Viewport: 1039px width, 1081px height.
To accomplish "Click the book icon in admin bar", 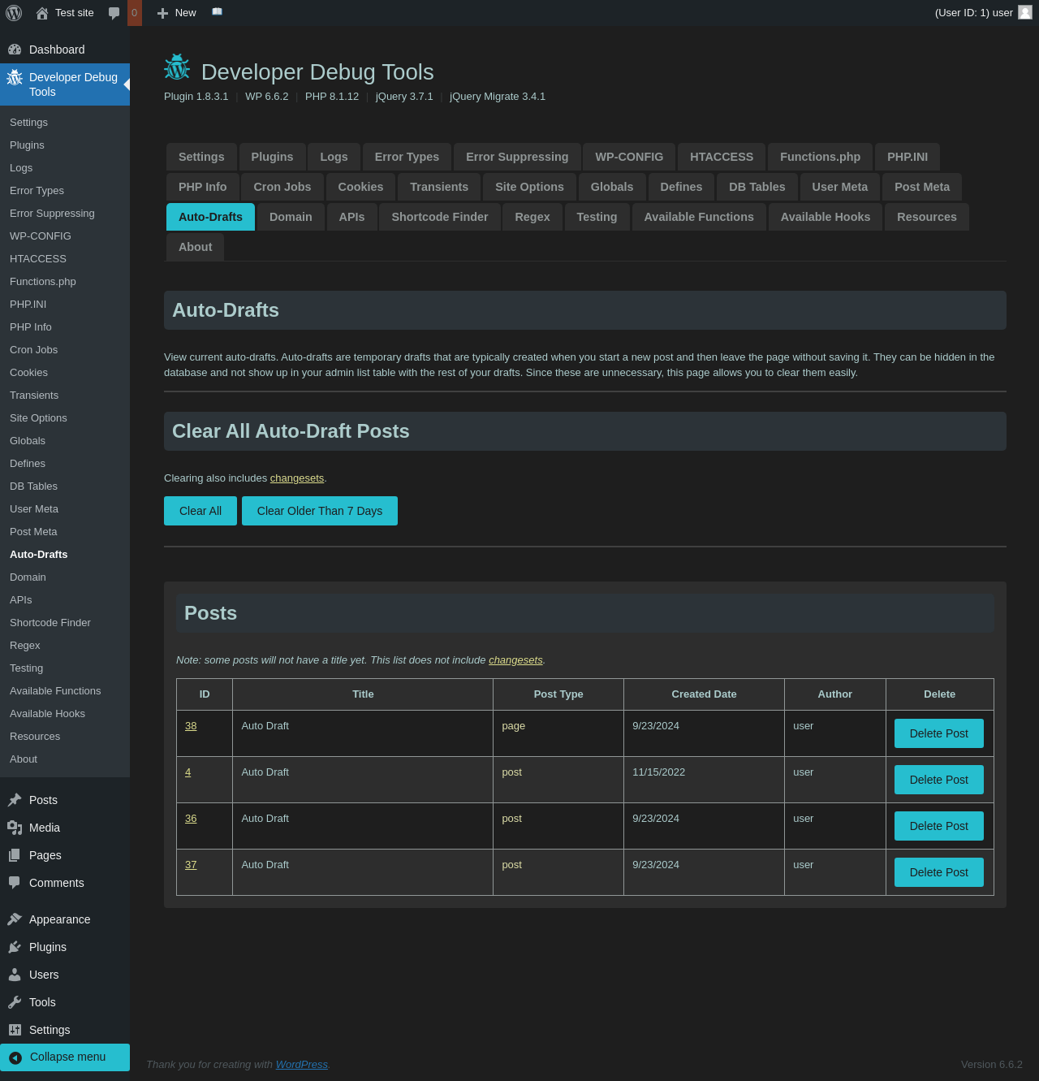I will [217, 12].
